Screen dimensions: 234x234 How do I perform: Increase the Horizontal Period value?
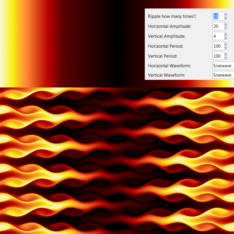point(226,44)
